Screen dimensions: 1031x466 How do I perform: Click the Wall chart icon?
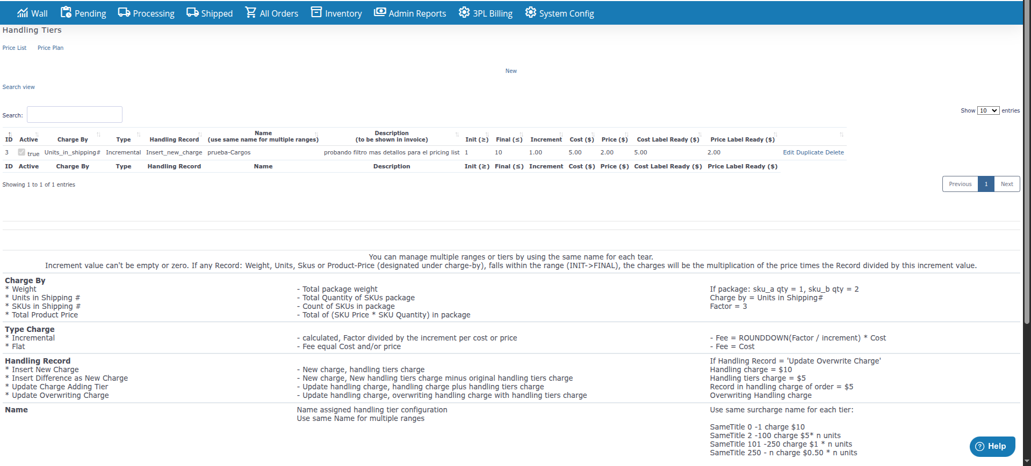coord(23,13)
